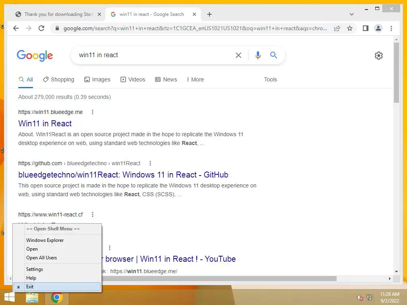Open options for github.com result

(150, 163)
